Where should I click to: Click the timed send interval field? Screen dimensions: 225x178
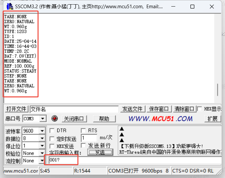89,138
